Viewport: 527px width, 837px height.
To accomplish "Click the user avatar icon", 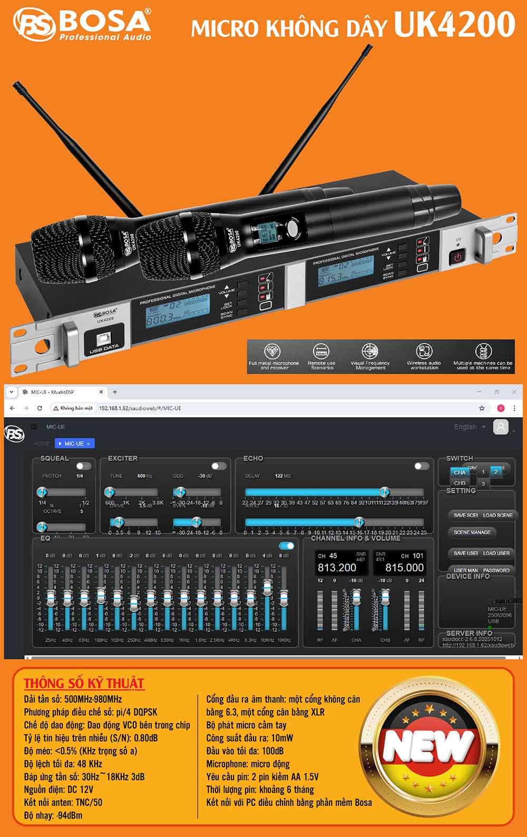I will click(x=501, y=427).
